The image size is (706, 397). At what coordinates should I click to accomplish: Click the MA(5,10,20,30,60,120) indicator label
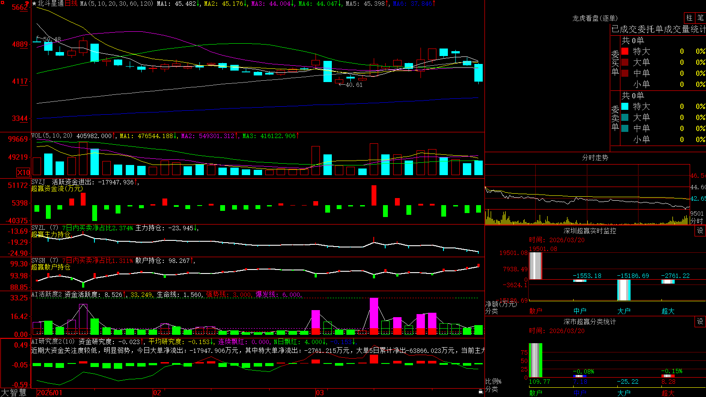(x=116, y=4)
